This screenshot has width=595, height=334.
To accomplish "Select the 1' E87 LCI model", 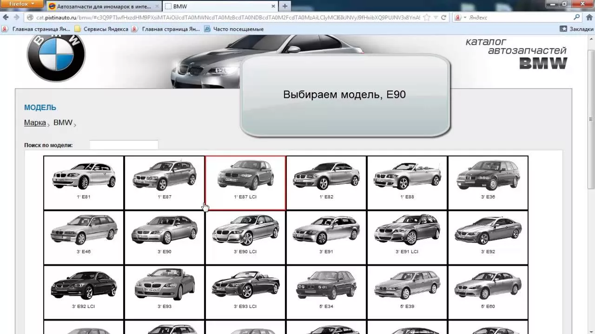I will pos(245,183).
